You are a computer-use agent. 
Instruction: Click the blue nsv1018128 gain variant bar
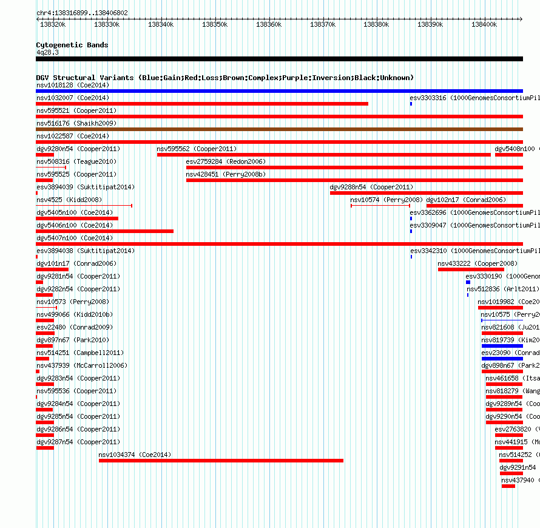pos(279,91)
